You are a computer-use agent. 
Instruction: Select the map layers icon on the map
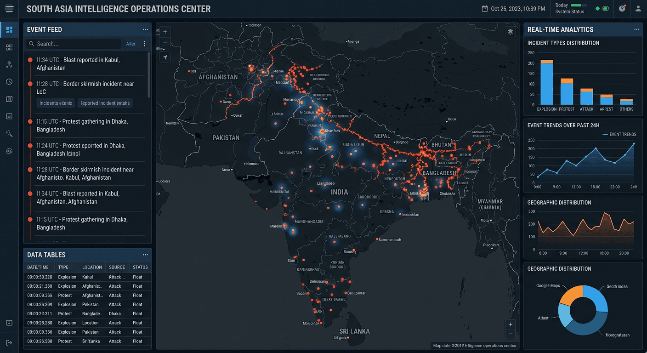510,32
